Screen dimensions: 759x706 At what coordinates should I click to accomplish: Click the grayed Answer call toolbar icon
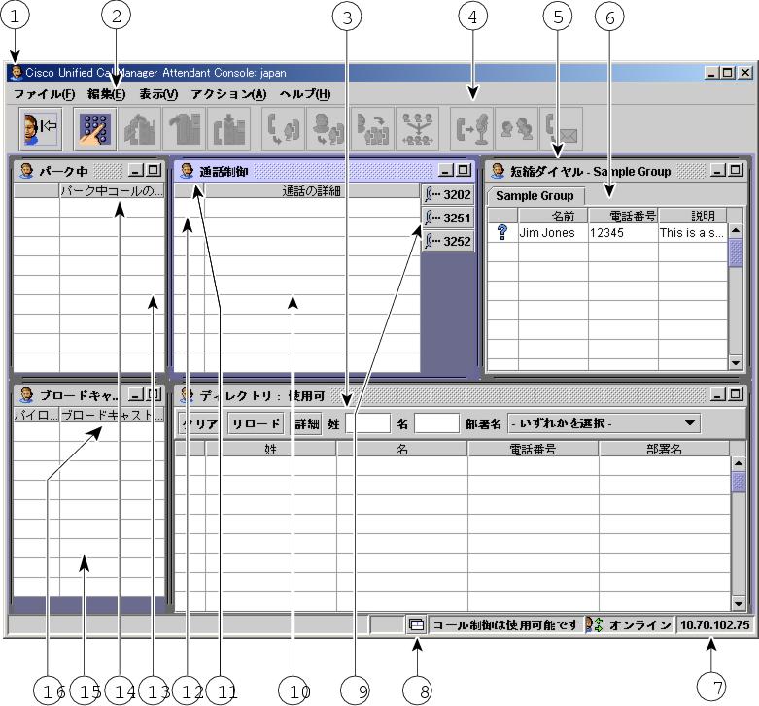pyautogui.click(x=140, y=128)
